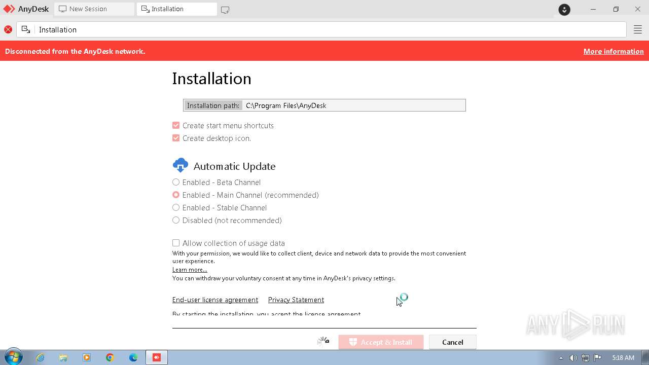
Task: Enable Allow collection of usage data
Action: 176,243
